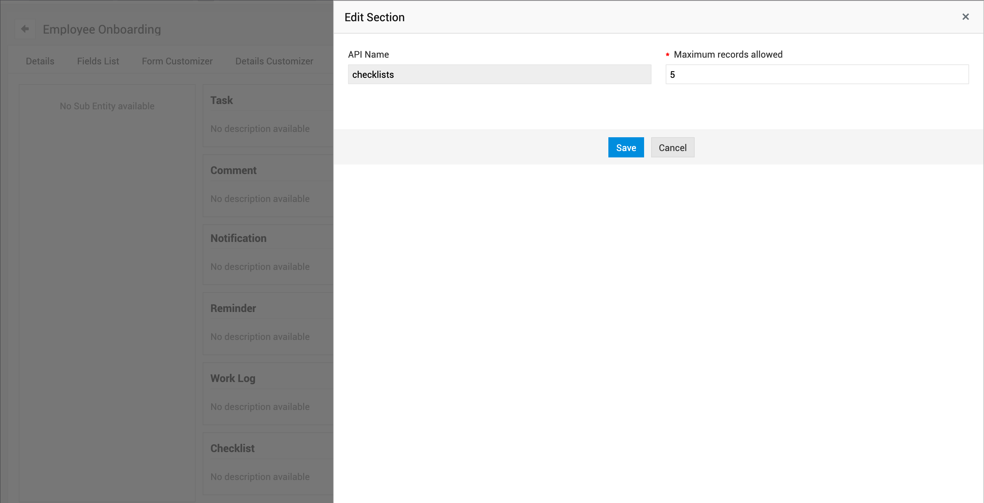
Task: Close the Edit Section panel
Action: [965, 17]
